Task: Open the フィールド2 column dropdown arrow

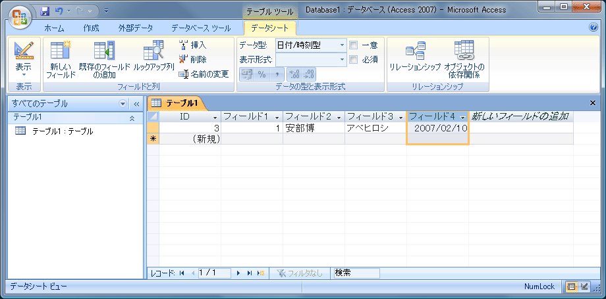Action: point(339,117)
